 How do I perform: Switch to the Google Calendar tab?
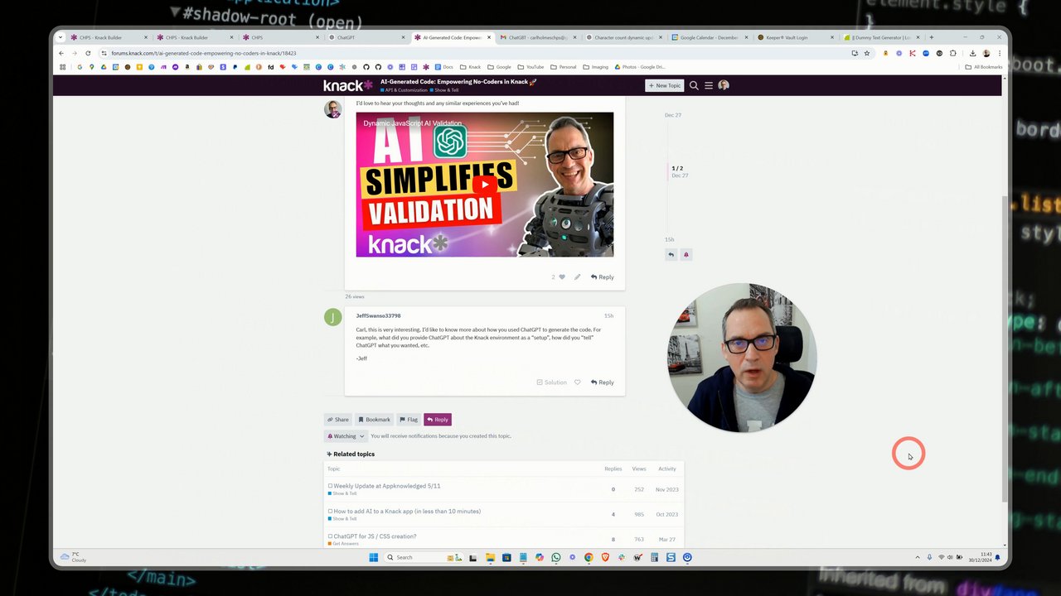709,37
